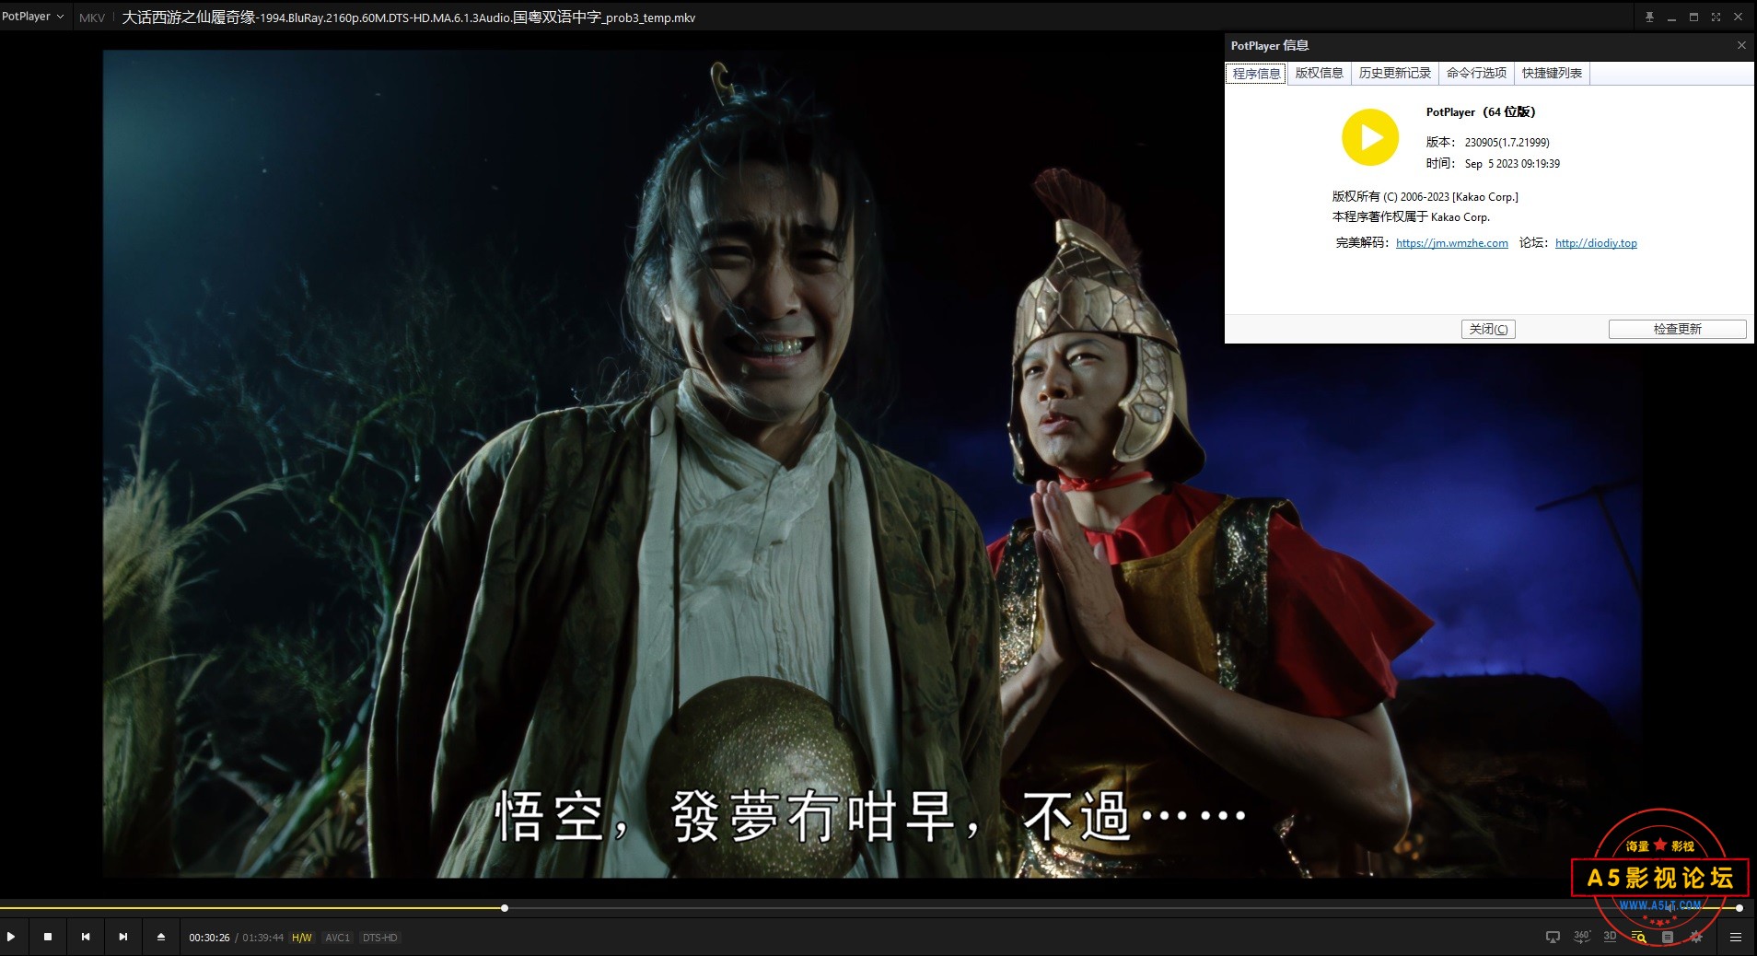Click the AVC1 video codec label
1757x956 pixels.
point(337,938)
